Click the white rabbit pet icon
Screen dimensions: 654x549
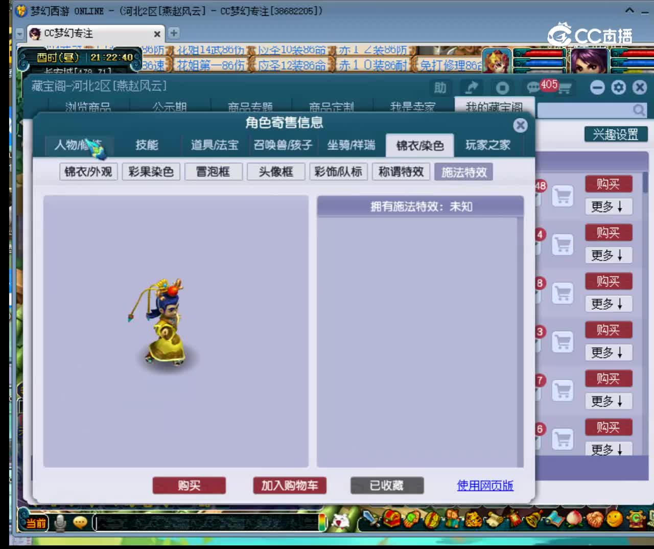(x=341, y=521)
